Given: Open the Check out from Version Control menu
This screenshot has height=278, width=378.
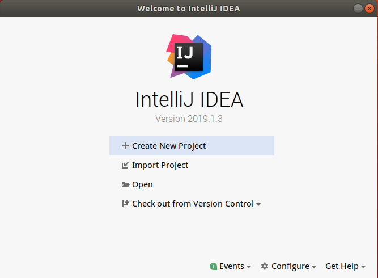Looking at the screenshot, I should pyautogui.click(x=193, y=204).
